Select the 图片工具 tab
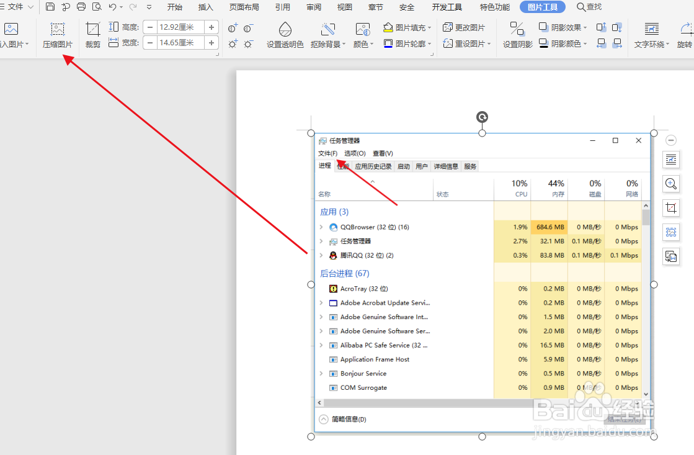The height and width of the screenshot is (455, 694). [543, 7]
